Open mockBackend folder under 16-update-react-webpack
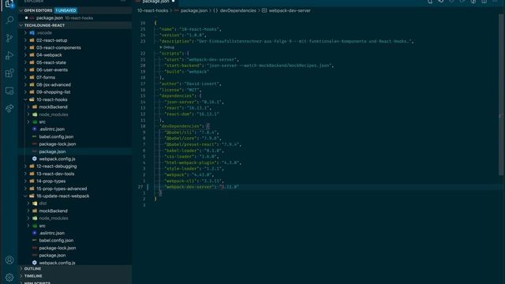This screenshot has height=284, width=505. [x=53, y=211]
